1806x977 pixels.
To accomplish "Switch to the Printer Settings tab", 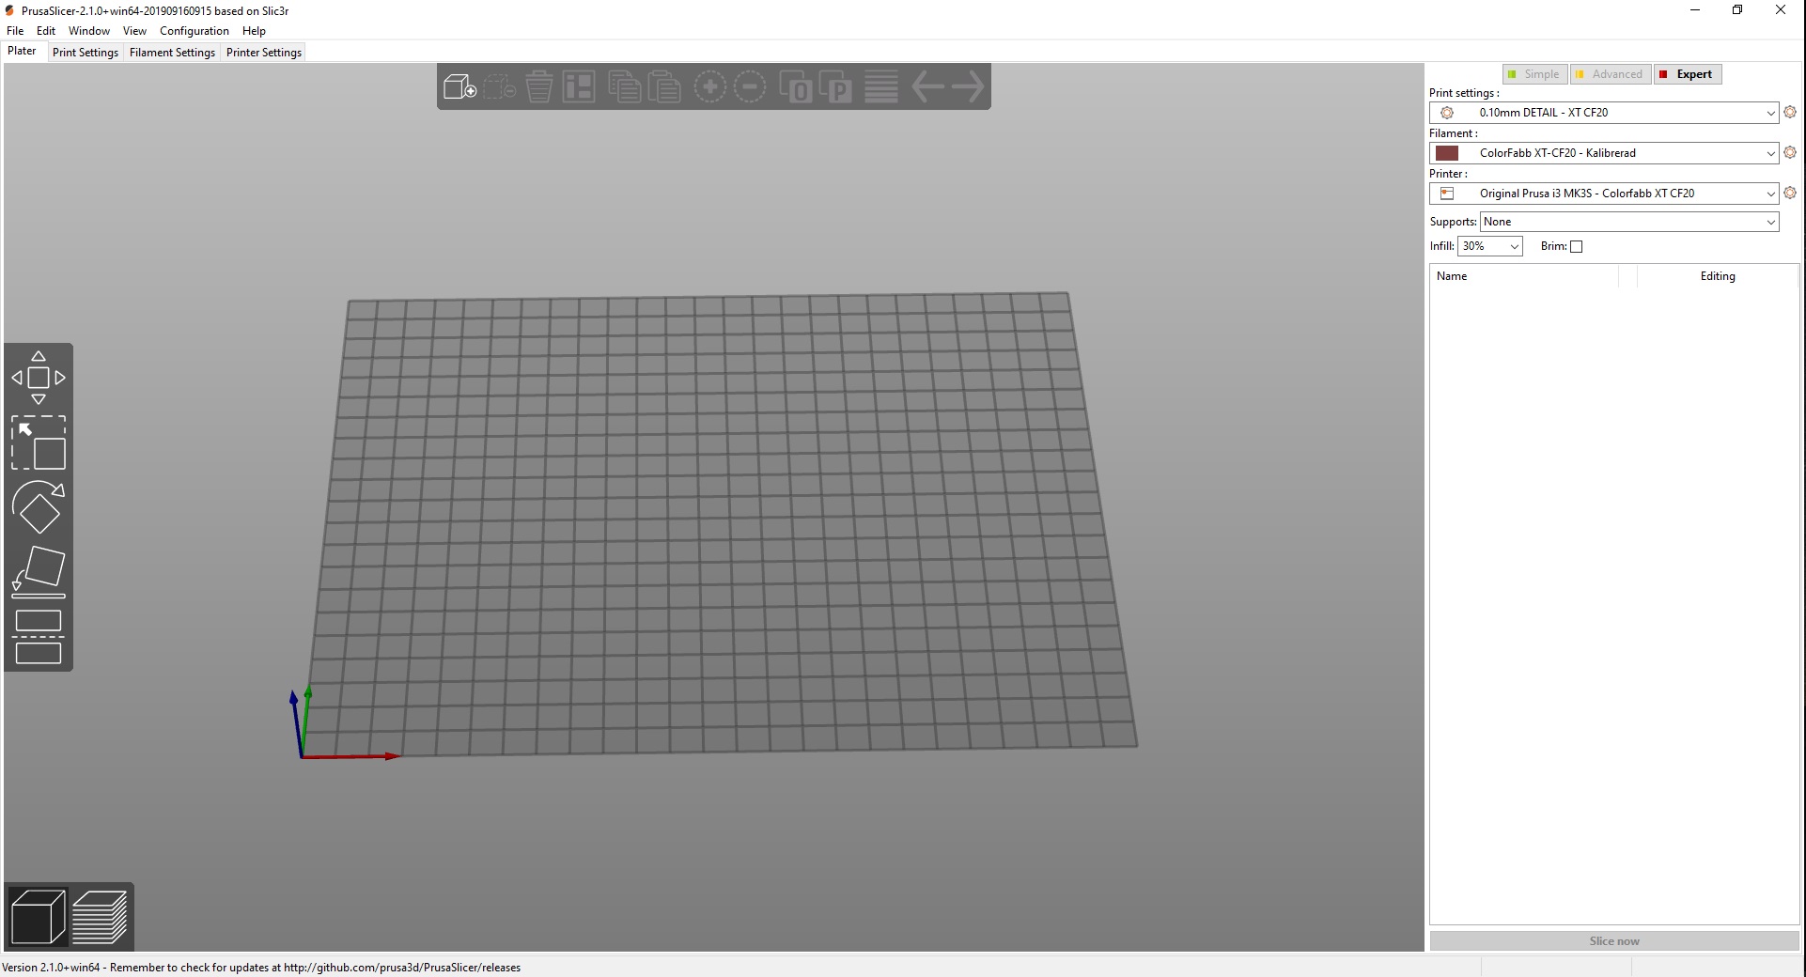I will (264, 53).
